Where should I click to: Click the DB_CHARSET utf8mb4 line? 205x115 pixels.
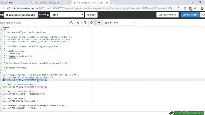22,108
